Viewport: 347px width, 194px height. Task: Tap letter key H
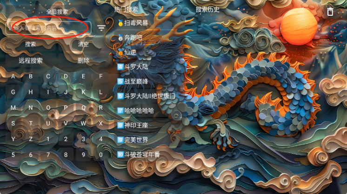pyautogui.click(x=31, y=92)
